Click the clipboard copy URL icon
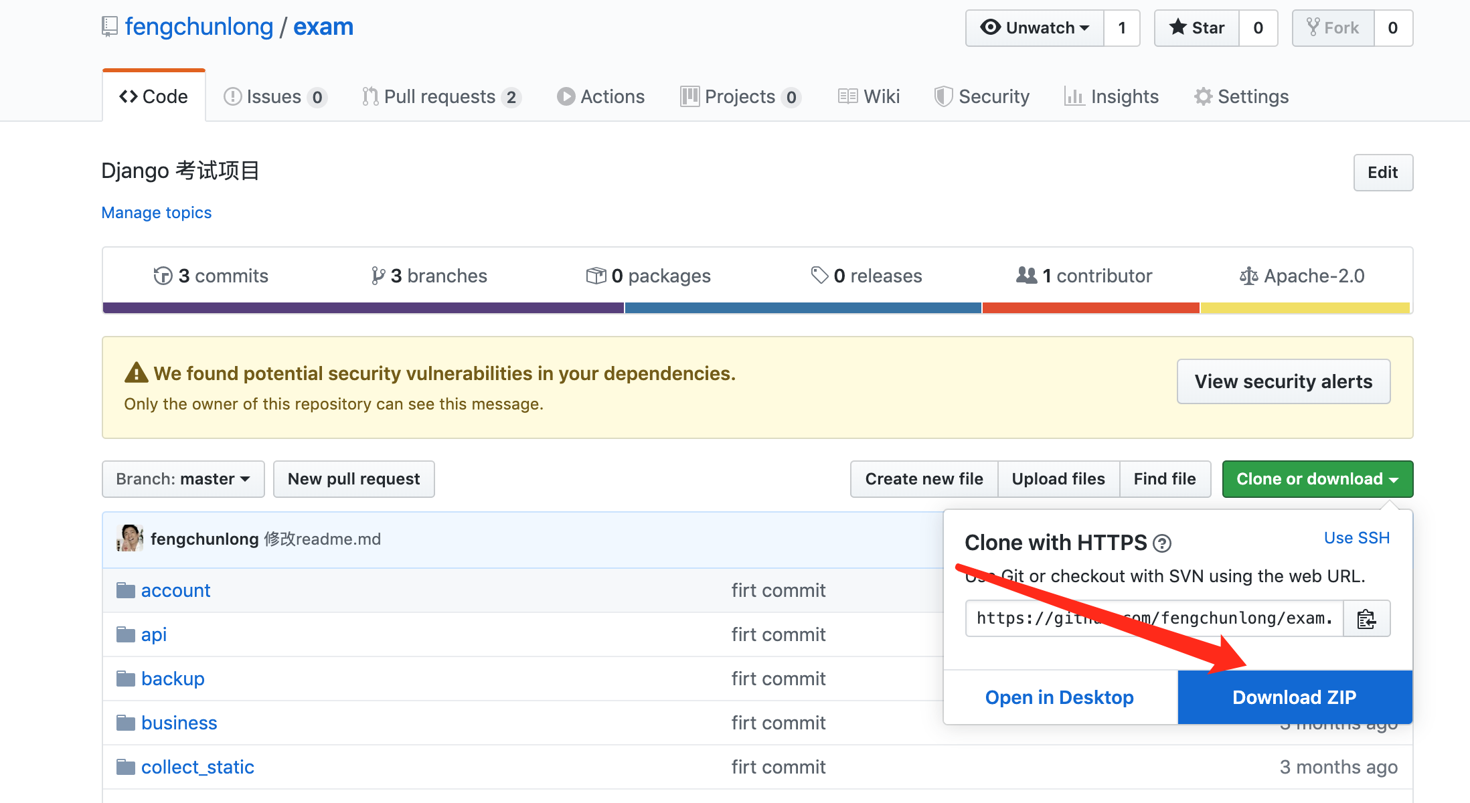The height and width of the screenshot is (803, 1470). tap(1366, 619)
